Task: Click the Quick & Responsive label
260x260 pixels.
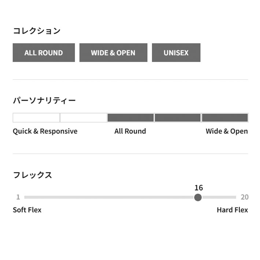Action: coord(45,131)
